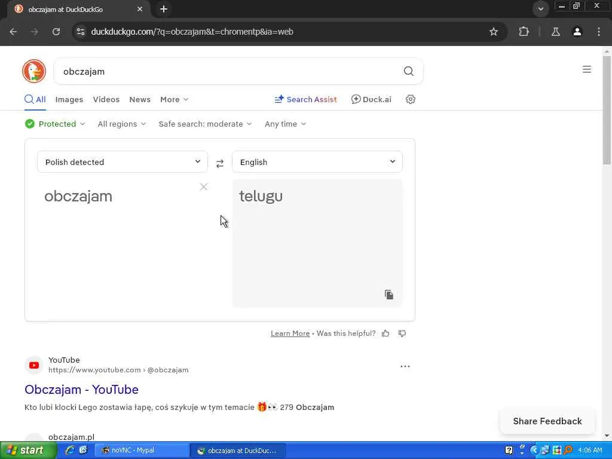Screen dimensions: 612x459
Task: Give thumbs up for translation
Action: pos(385,333)
